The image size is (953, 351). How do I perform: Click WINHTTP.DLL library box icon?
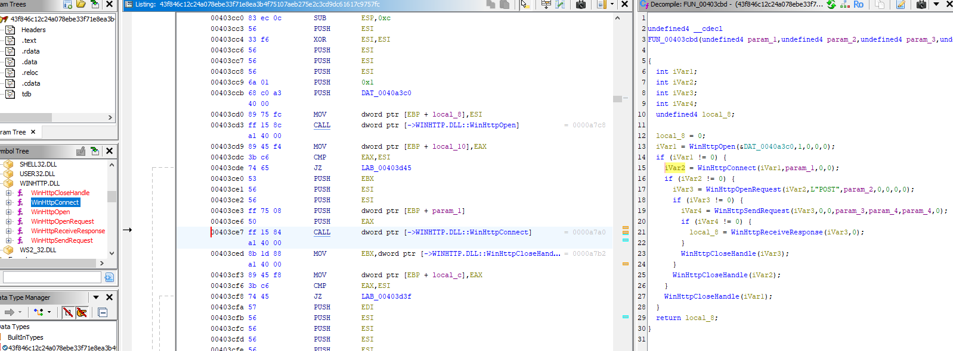pos(8,183)
